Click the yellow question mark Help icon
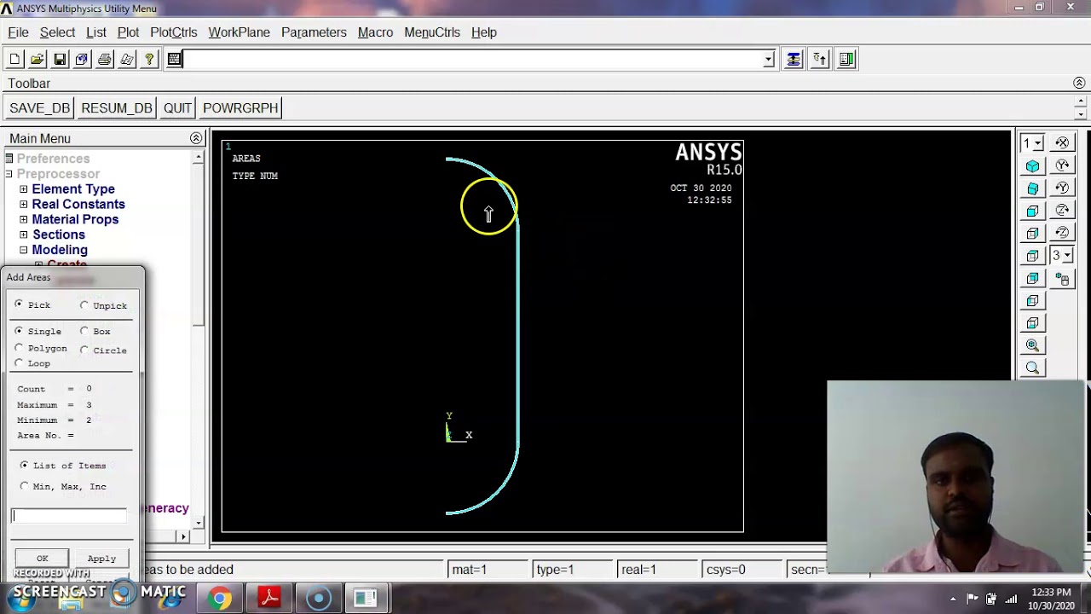 coord(149,59)
